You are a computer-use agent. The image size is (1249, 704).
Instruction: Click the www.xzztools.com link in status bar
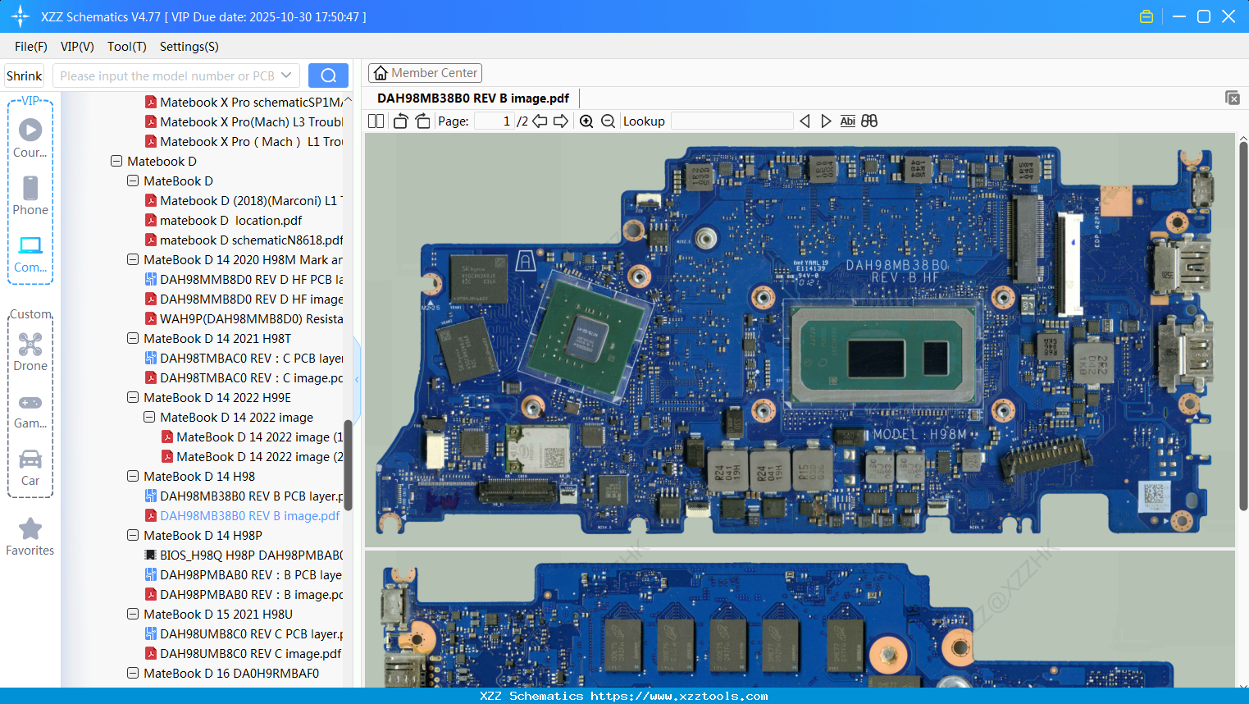coord(679,697)
